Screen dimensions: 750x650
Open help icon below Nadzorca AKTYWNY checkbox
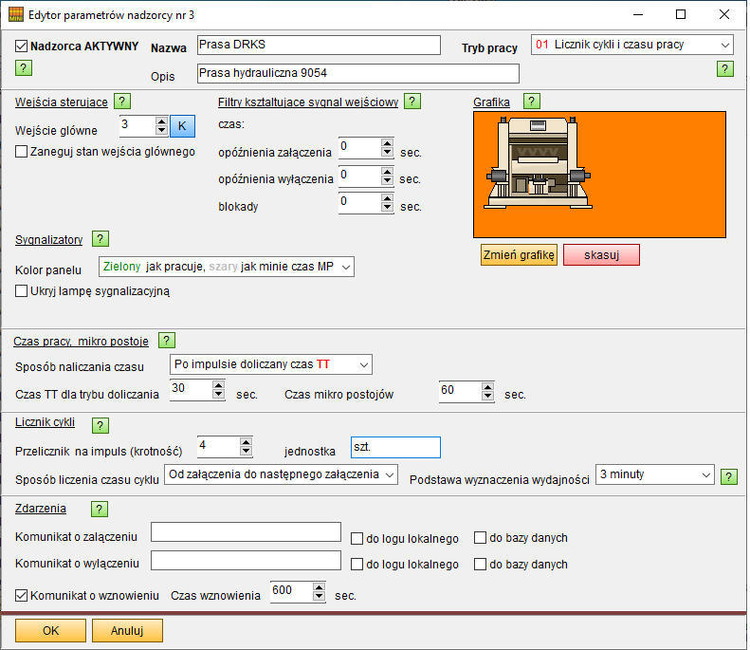(24, 68)
